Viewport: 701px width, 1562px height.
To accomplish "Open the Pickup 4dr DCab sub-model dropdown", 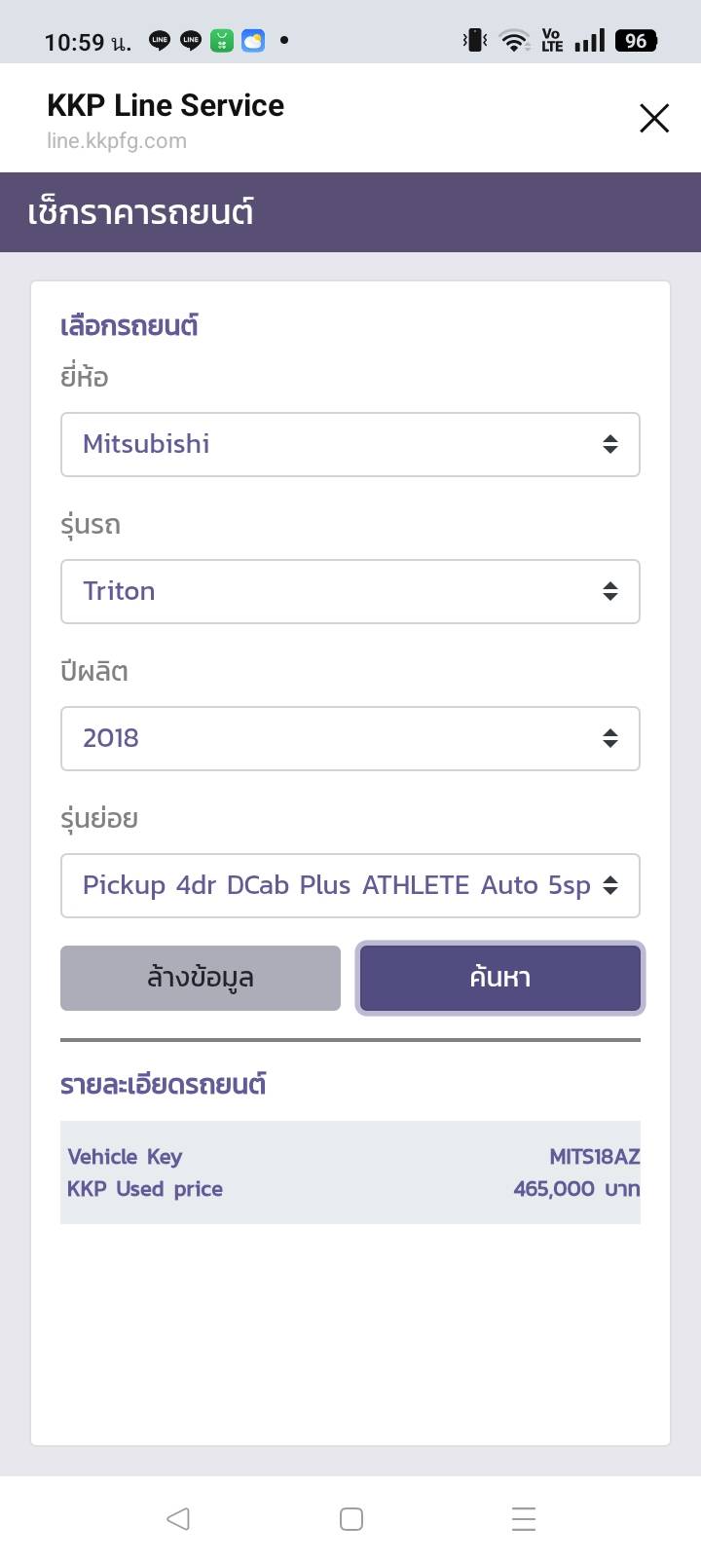I will pos(350,885).
